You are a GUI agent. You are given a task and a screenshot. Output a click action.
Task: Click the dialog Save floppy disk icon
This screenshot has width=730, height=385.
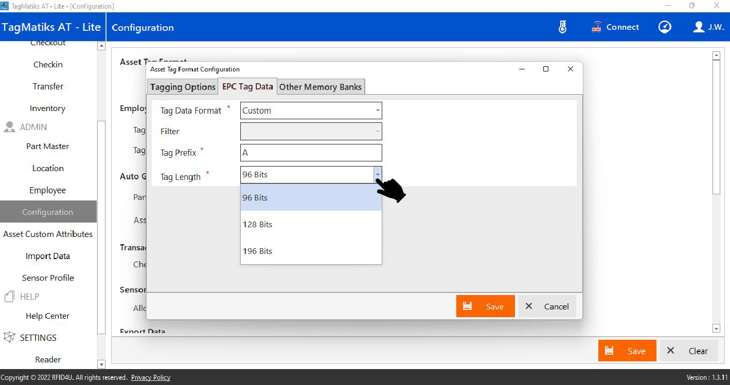[x=467, y=306]
